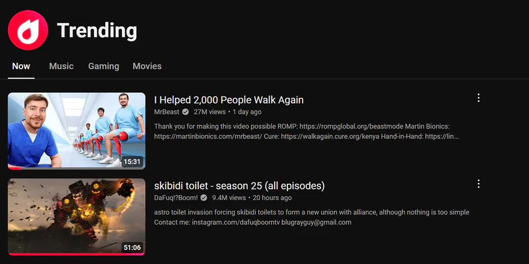
Task: Switch to the Music tab
Action: tap(61, 66)
